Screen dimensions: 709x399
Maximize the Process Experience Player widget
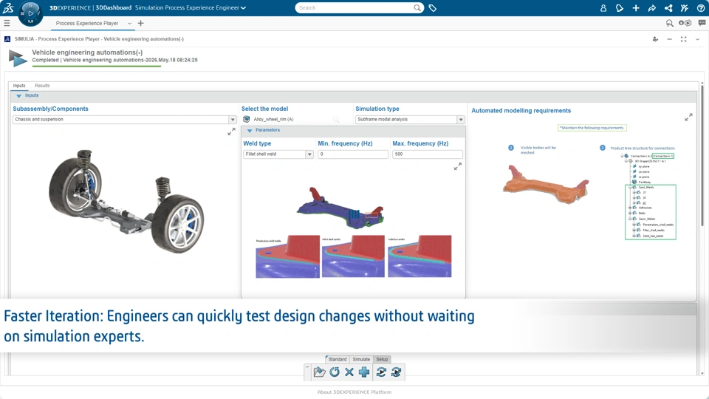tap(684, 39)
